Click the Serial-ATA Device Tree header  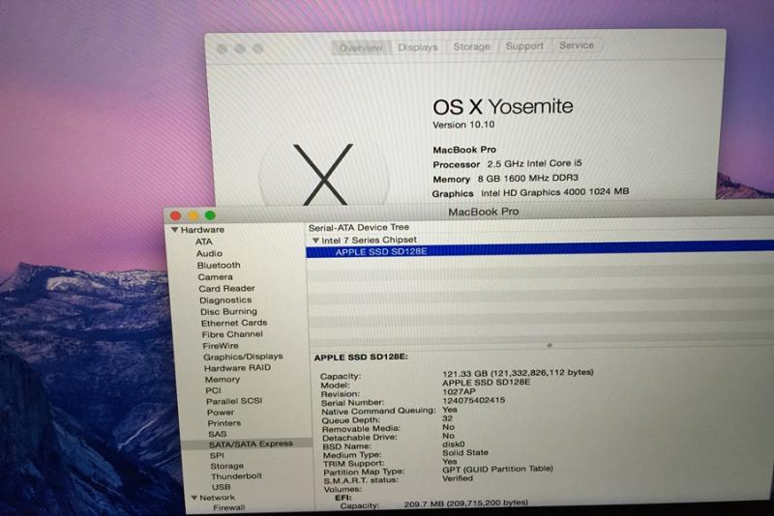click(x=359, y=228)
